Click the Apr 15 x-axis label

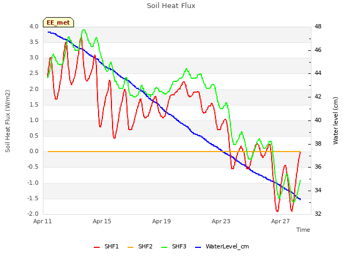click(102, 221)
